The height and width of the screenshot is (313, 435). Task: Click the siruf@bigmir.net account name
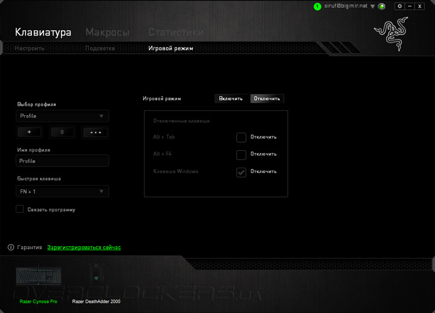click(346, 6)
